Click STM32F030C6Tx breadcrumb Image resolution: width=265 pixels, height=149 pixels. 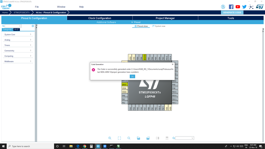pyautogui.click(x=22, y=12)
